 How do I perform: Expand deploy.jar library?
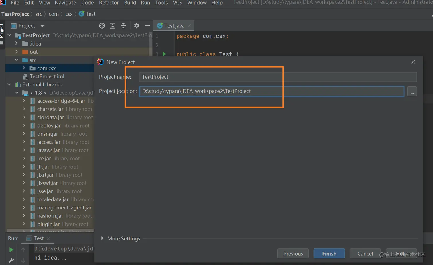click(24, 126)
